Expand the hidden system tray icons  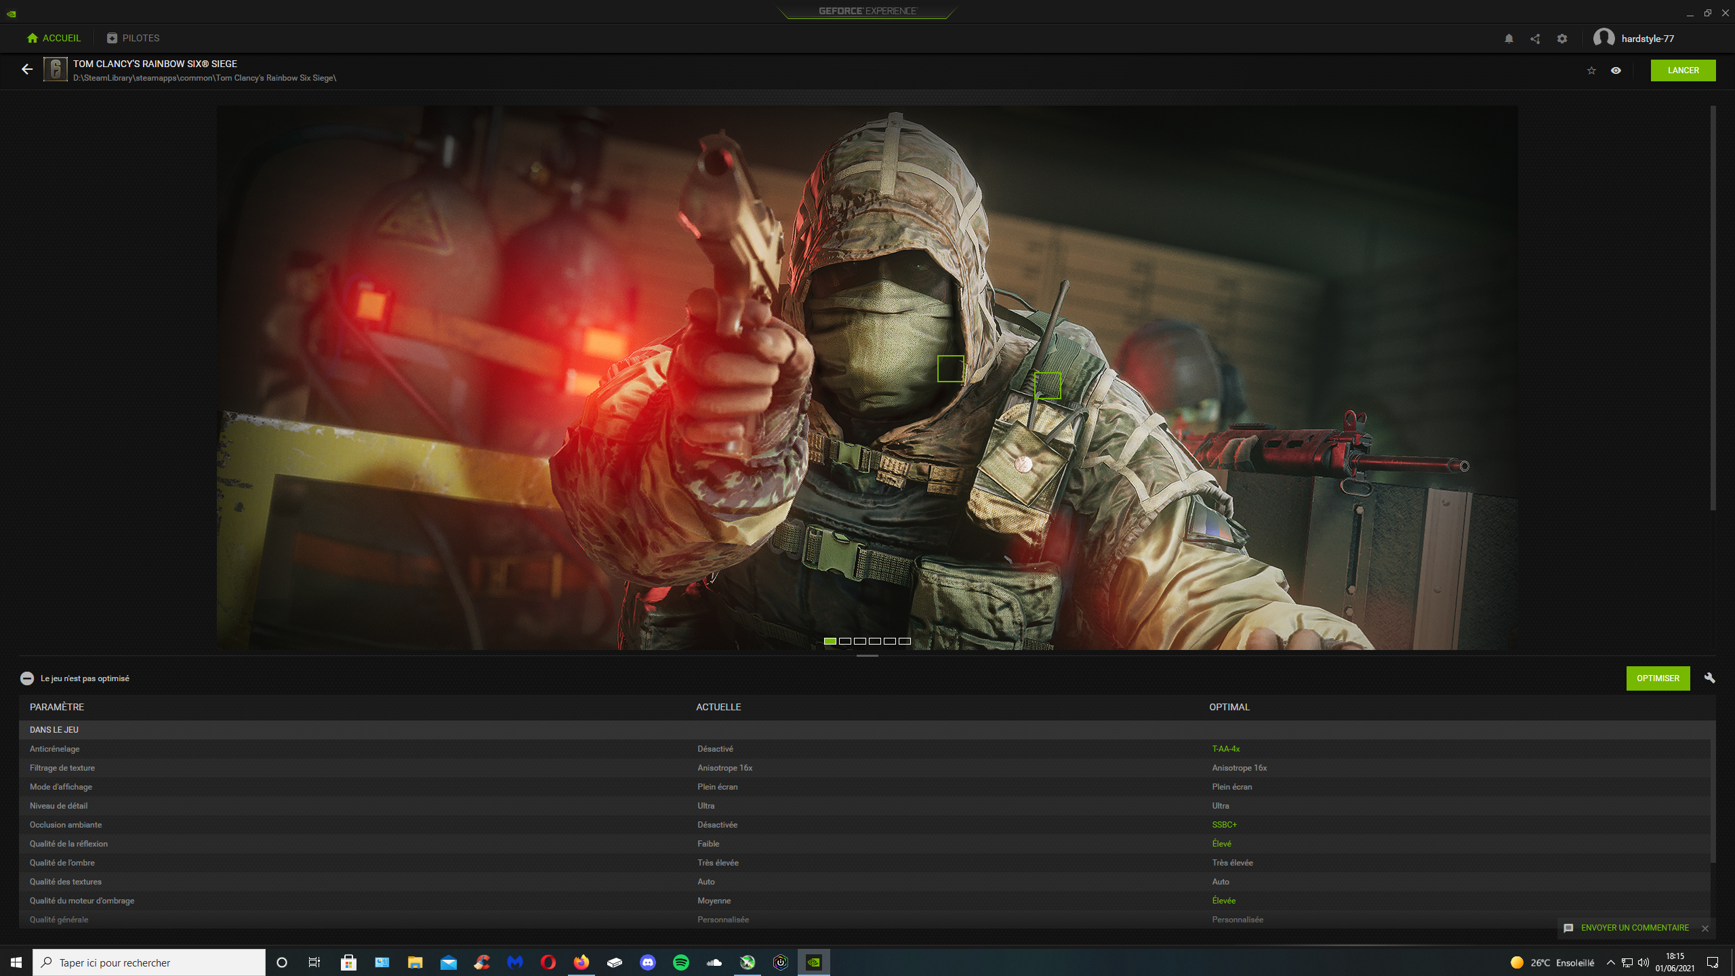1610,962
